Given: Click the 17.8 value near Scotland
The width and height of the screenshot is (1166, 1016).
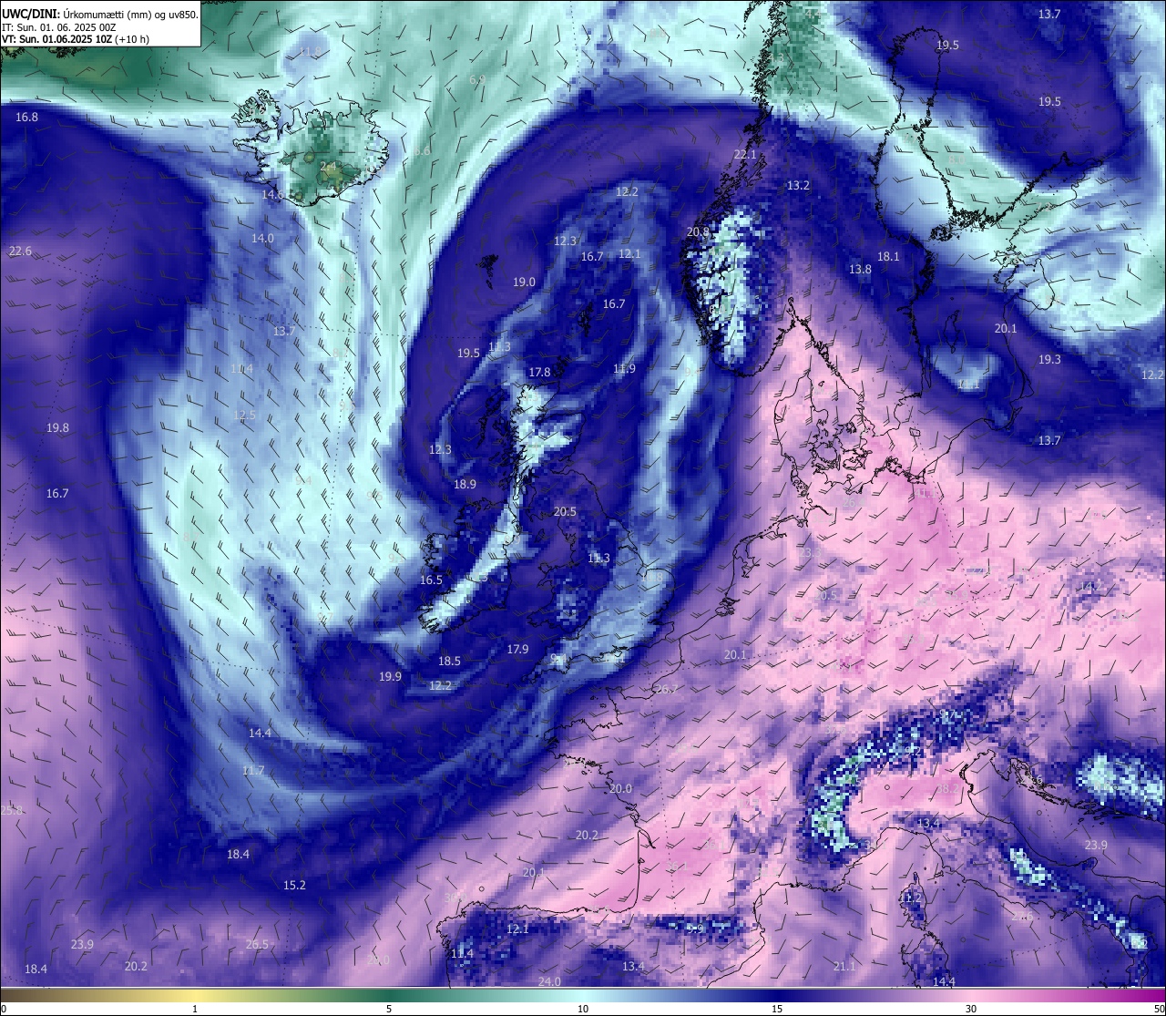Looking at the screenshot, I should 539,372.
